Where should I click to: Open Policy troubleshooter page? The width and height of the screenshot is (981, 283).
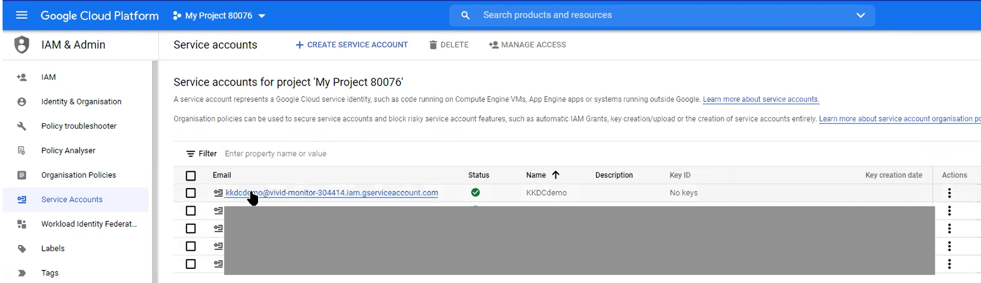[79, 127]
